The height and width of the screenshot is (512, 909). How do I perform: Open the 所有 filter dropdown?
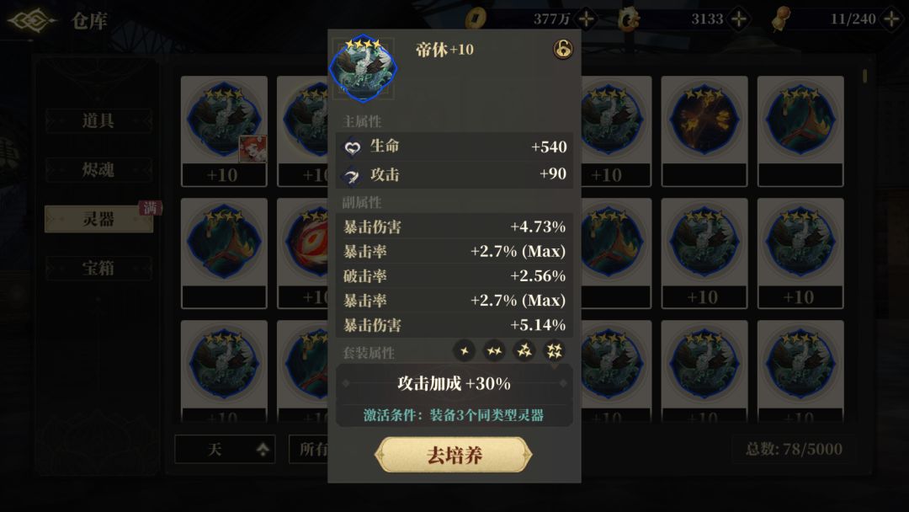tap(309, 449)
